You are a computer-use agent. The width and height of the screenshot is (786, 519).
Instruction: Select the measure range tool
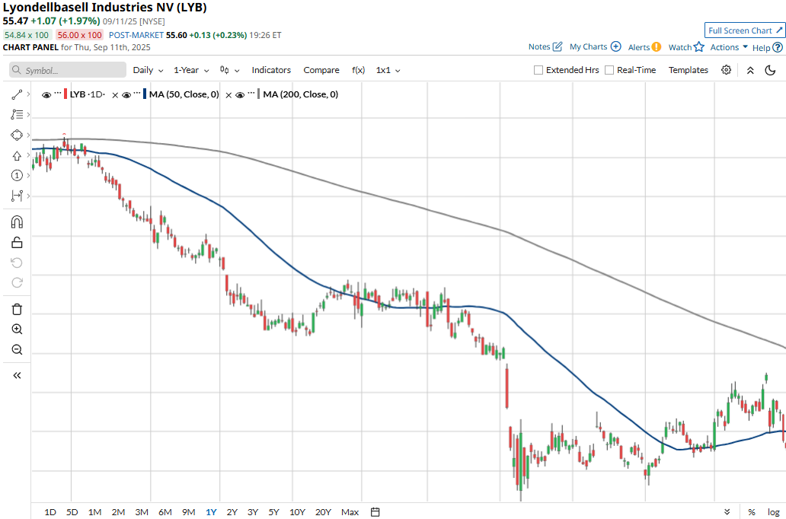pos(17,196)
